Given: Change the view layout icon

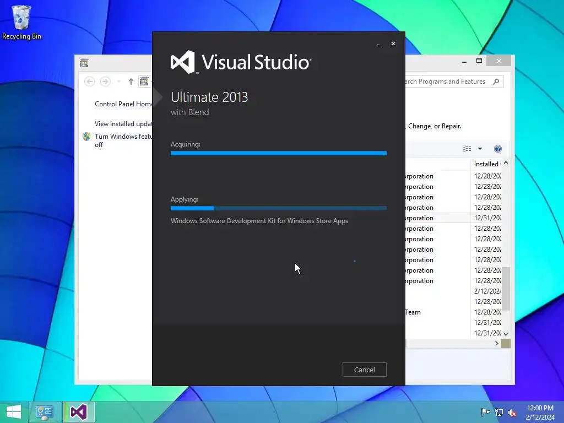Looking at the screenshot, I should click(x=467, y=149).
